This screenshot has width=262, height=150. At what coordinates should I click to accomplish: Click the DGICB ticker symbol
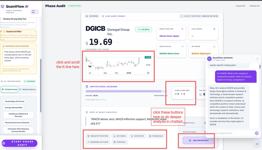click(96, 29)
